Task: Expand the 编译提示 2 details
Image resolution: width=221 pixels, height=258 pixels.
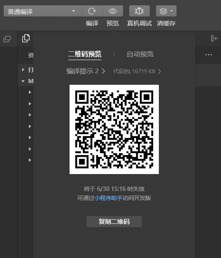Action: click(86, 71)
